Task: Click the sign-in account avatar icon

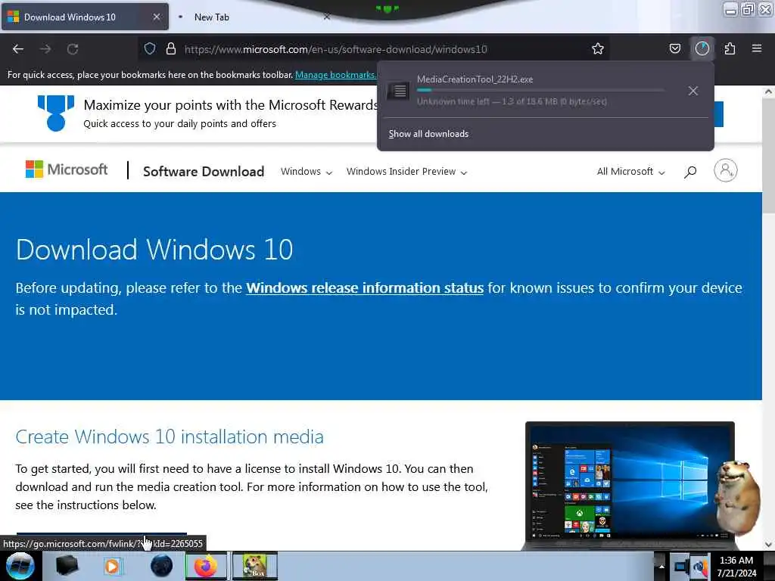Action: 726,170
